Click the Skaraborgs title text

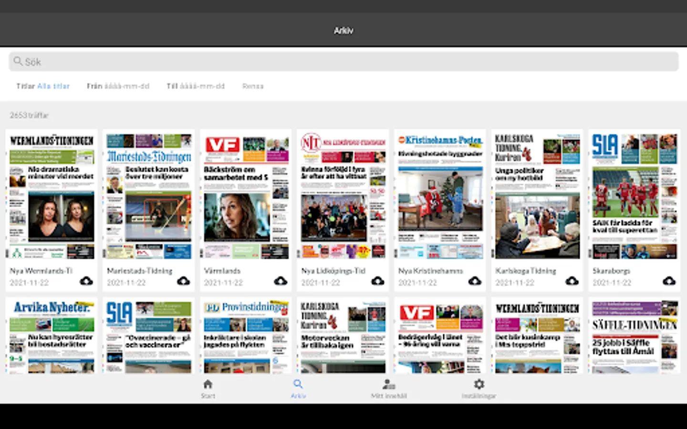[x=612, y=271]
